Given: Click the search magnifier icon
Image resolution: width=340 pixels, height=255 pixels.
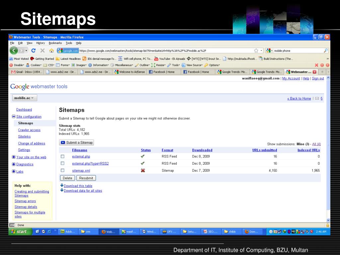Looking at the screenshot, I should (326, 50).
